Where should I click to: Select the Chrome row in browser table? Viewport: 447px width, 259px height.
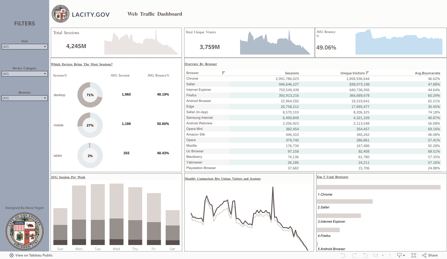pyautogui.click(x=192, y=79)
